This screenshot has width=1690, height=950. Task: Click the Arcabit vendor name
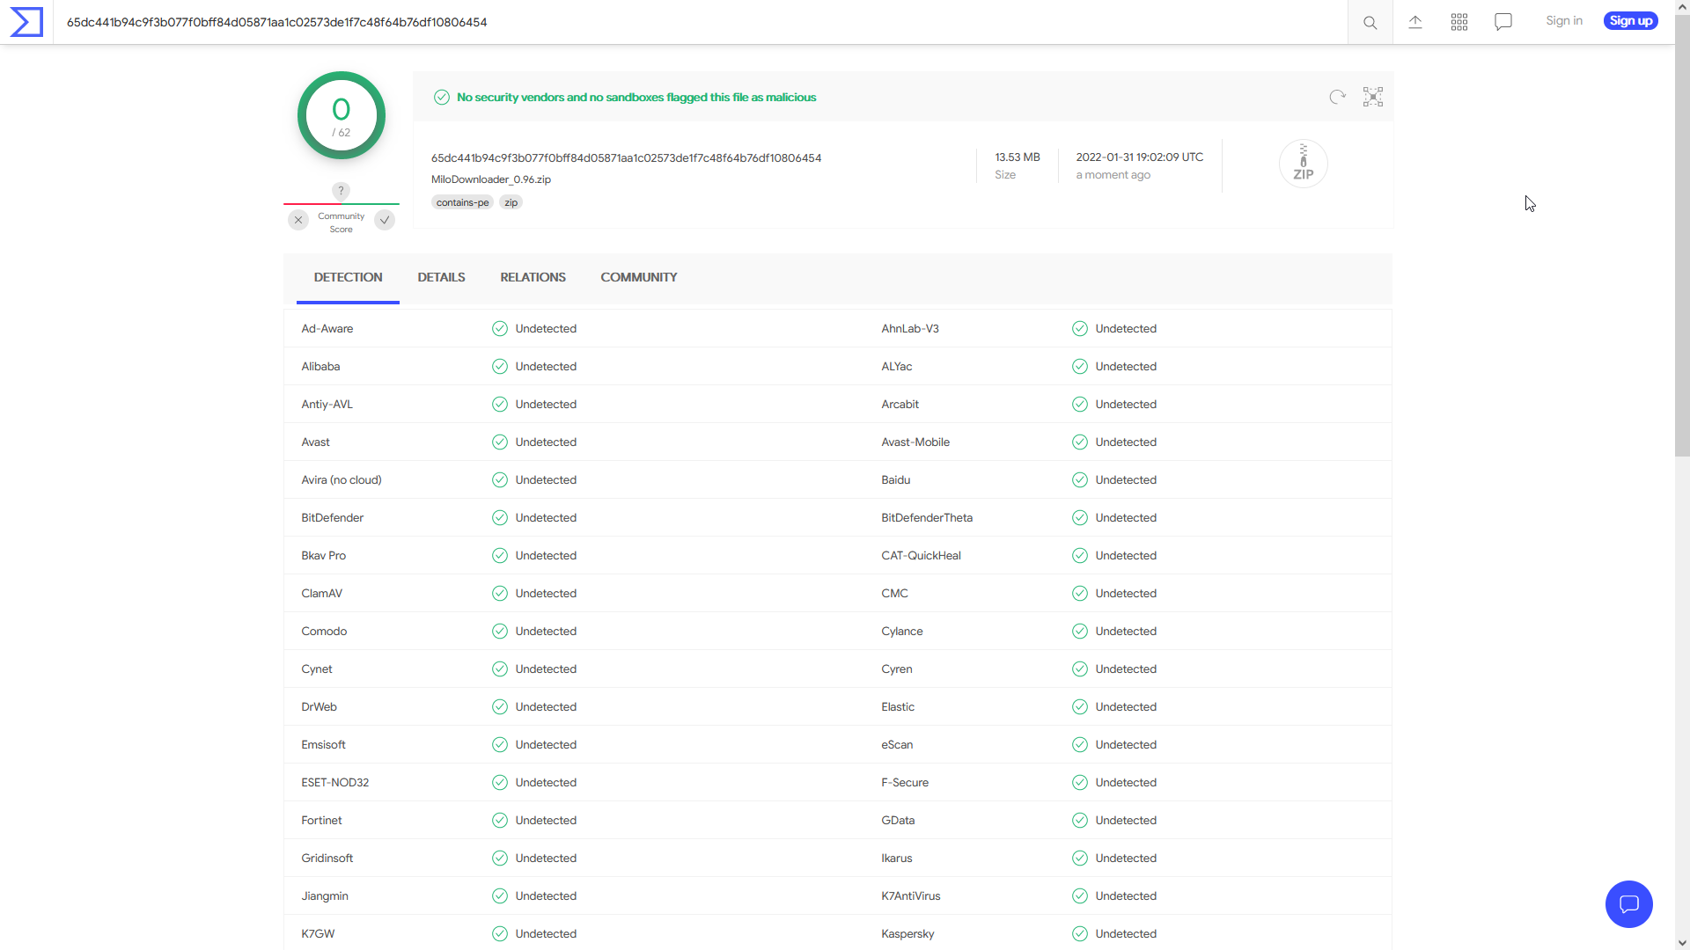900,405
